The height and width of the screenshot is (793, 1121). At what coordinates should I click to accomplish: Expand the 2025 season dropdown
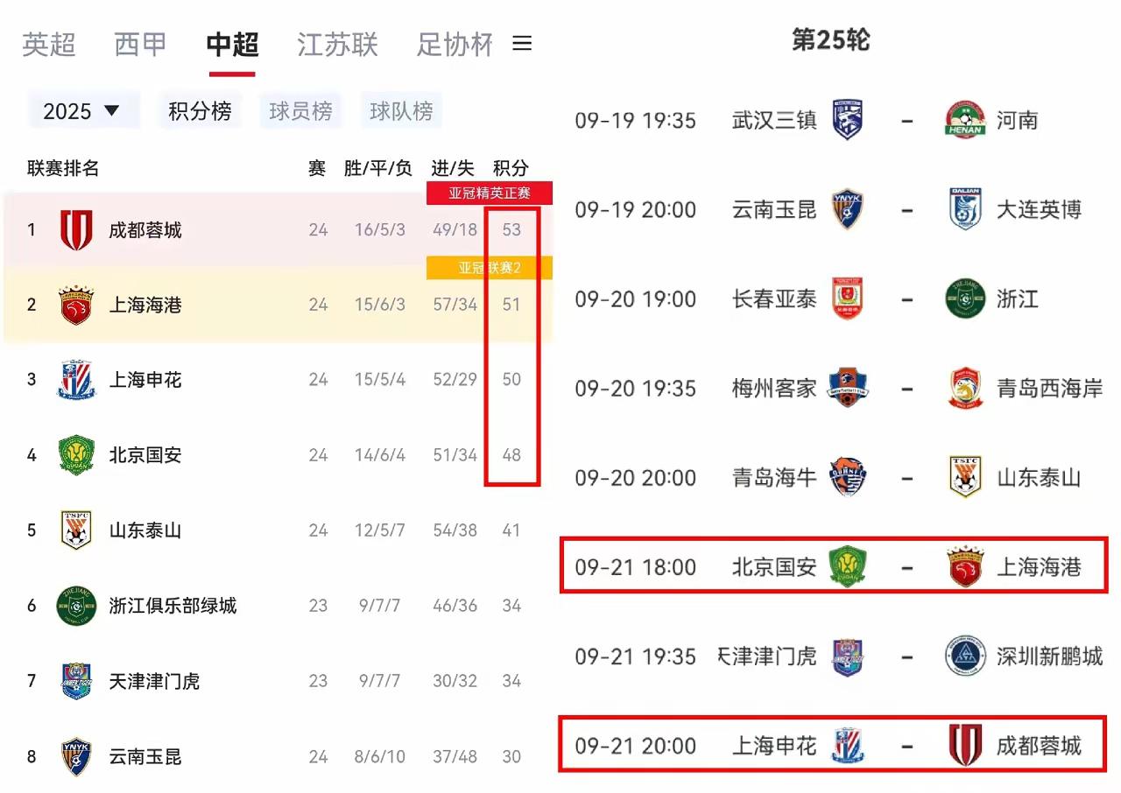click(83, 111)
